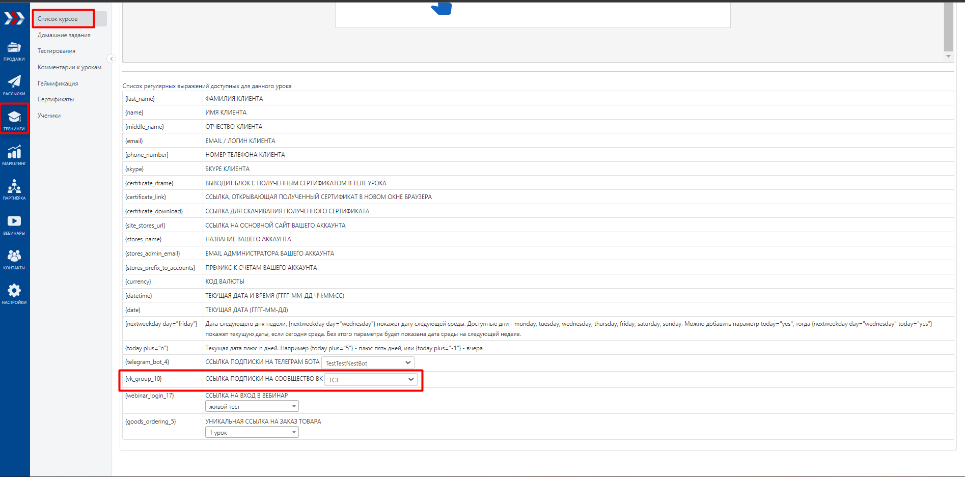The height and width of the screenshot is (477, 965).
Task: Go to Геймификация section
Action: 58,83
